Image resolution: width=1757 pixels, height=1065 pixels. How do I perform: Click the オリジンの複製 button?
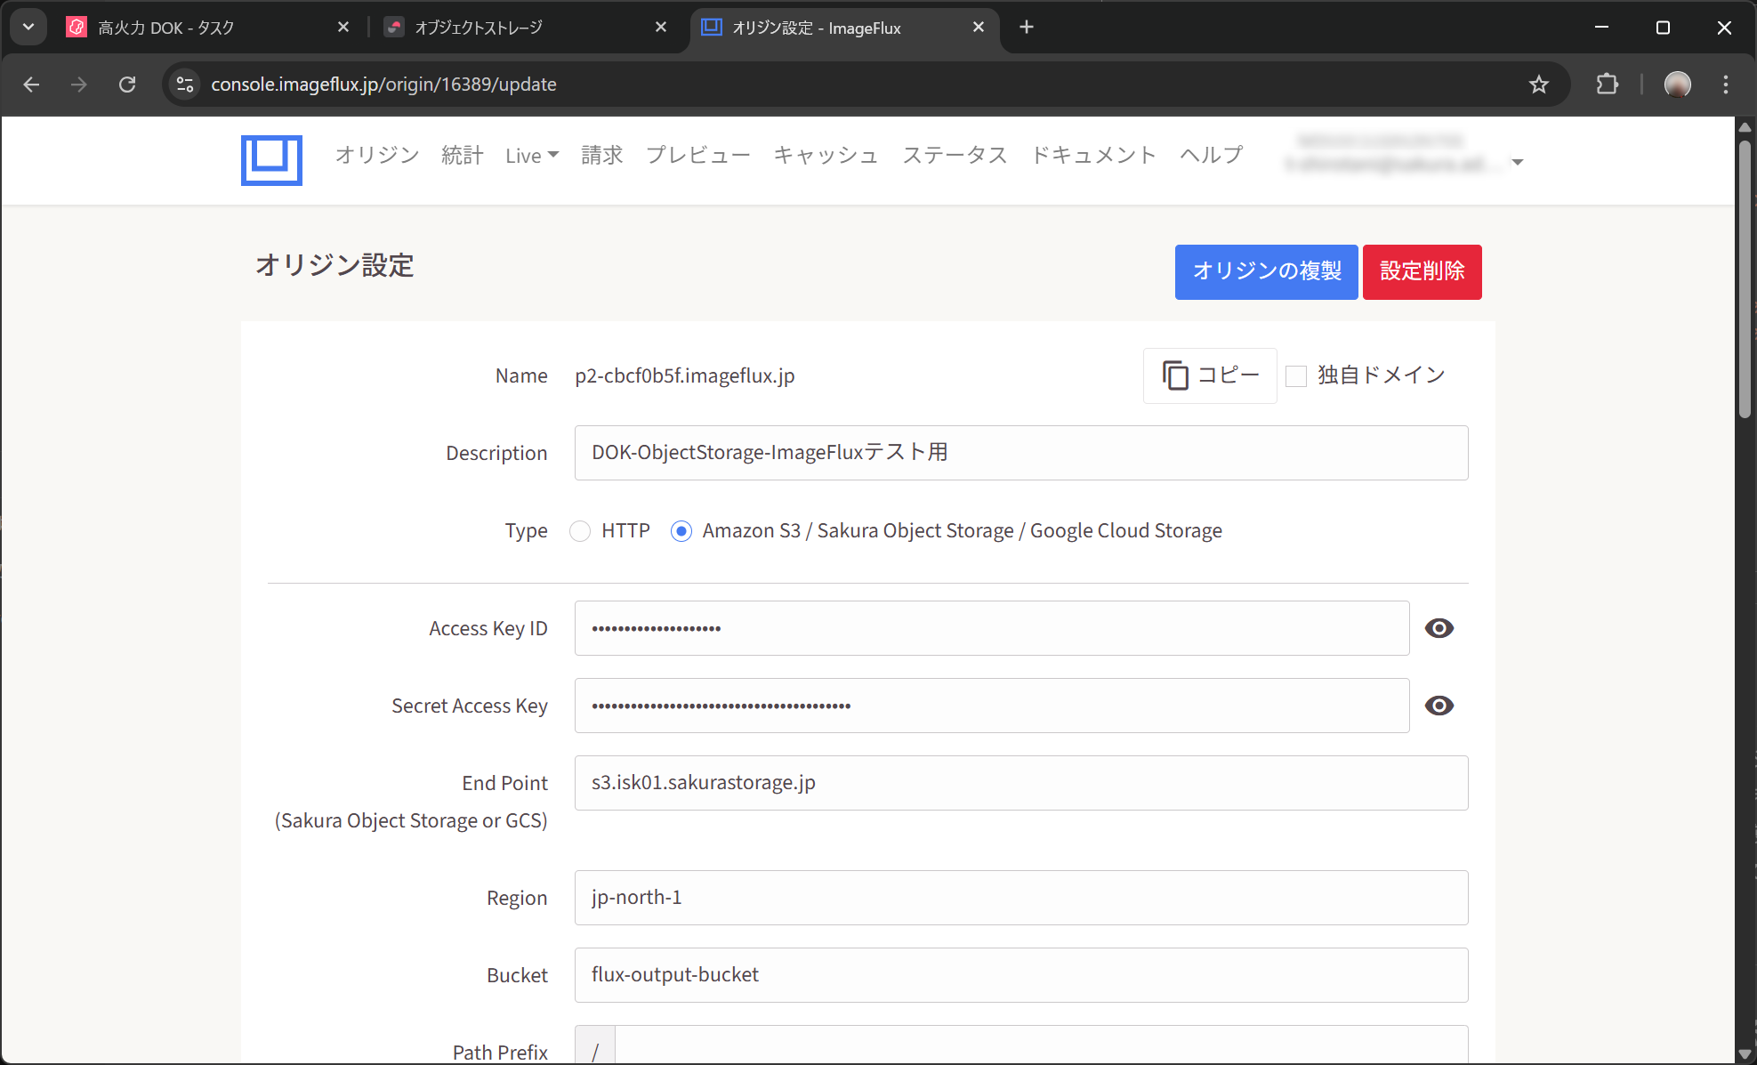point(1266,271)
